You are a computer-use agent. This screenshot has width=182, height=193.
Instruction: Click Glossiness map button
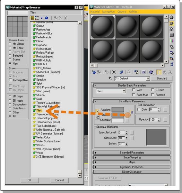132,138
